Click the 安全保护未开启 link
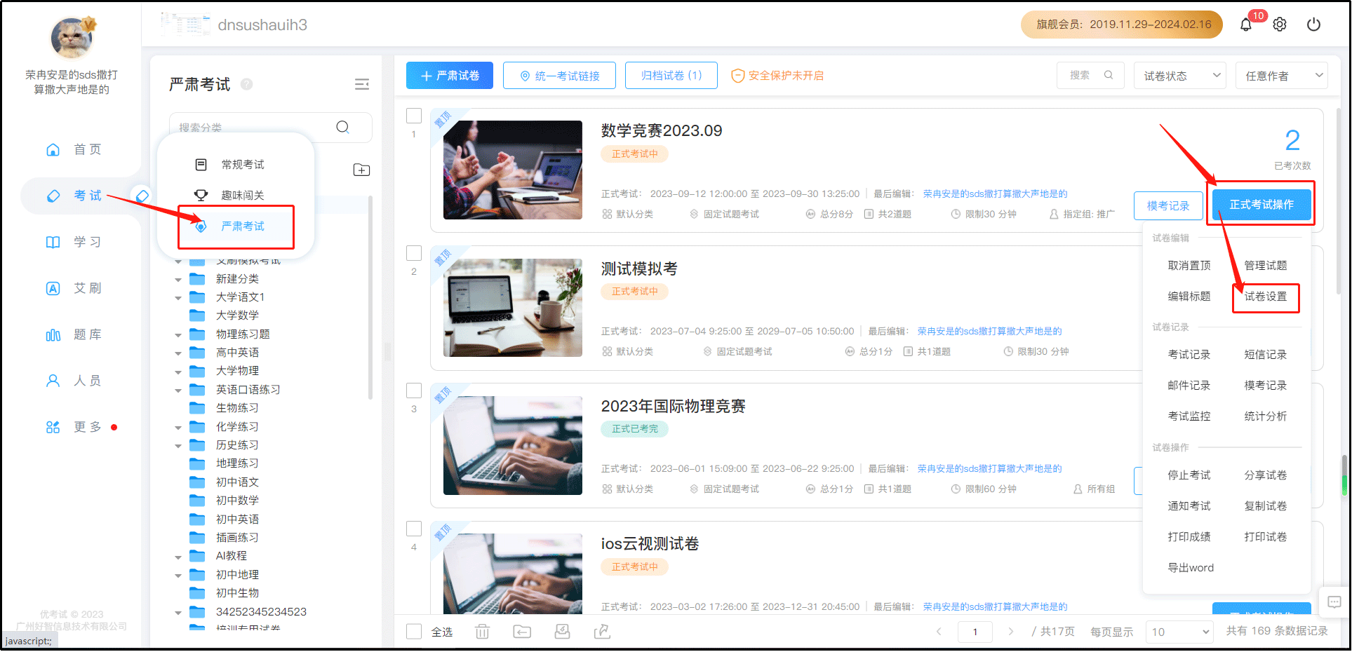1352x652 pixels. (777, 75)
